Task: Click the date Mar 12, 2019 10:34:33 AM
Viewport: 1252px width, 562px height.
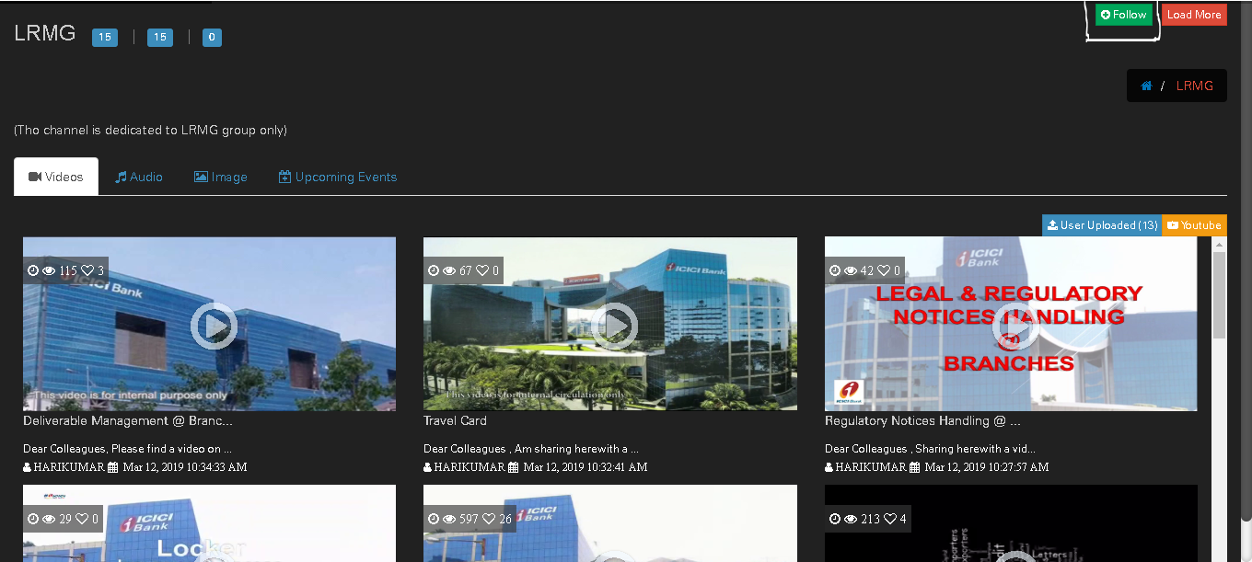Action: 185,467
